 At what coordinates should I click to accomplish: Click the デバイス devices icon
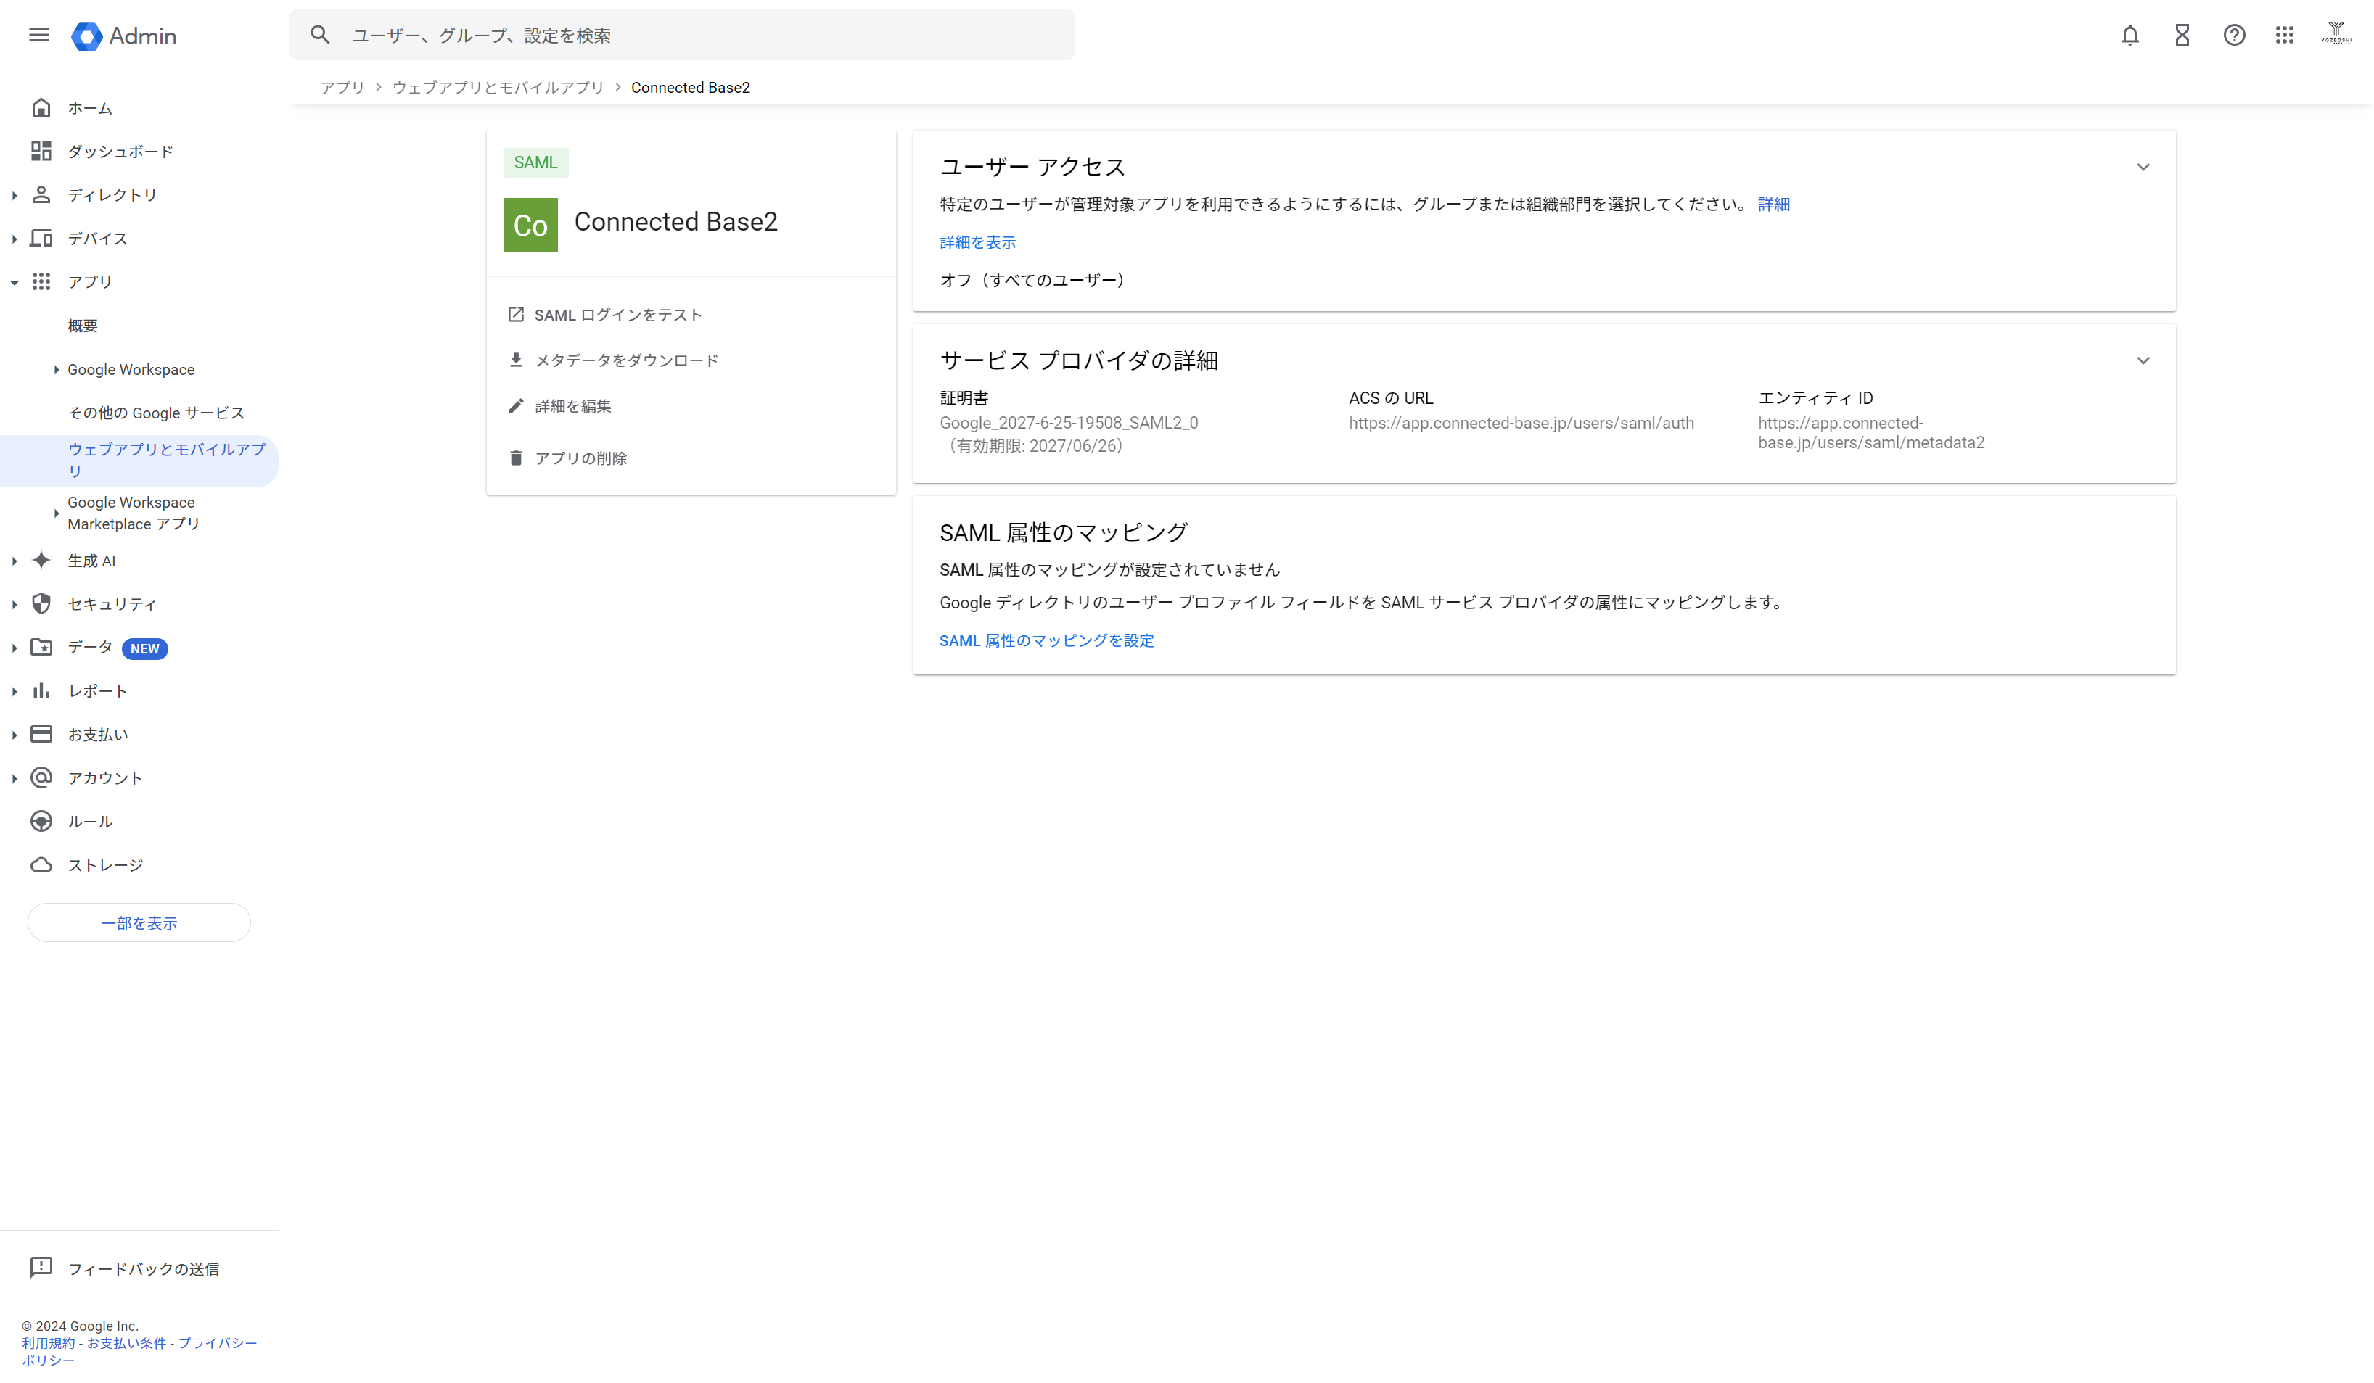coord(41,238)
